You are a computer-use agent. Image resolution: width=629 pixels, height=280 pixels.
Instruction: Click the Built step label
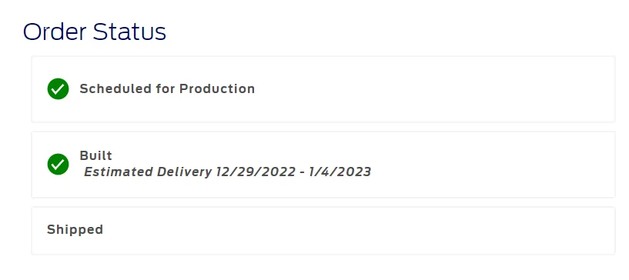click(x=96, y=155)
